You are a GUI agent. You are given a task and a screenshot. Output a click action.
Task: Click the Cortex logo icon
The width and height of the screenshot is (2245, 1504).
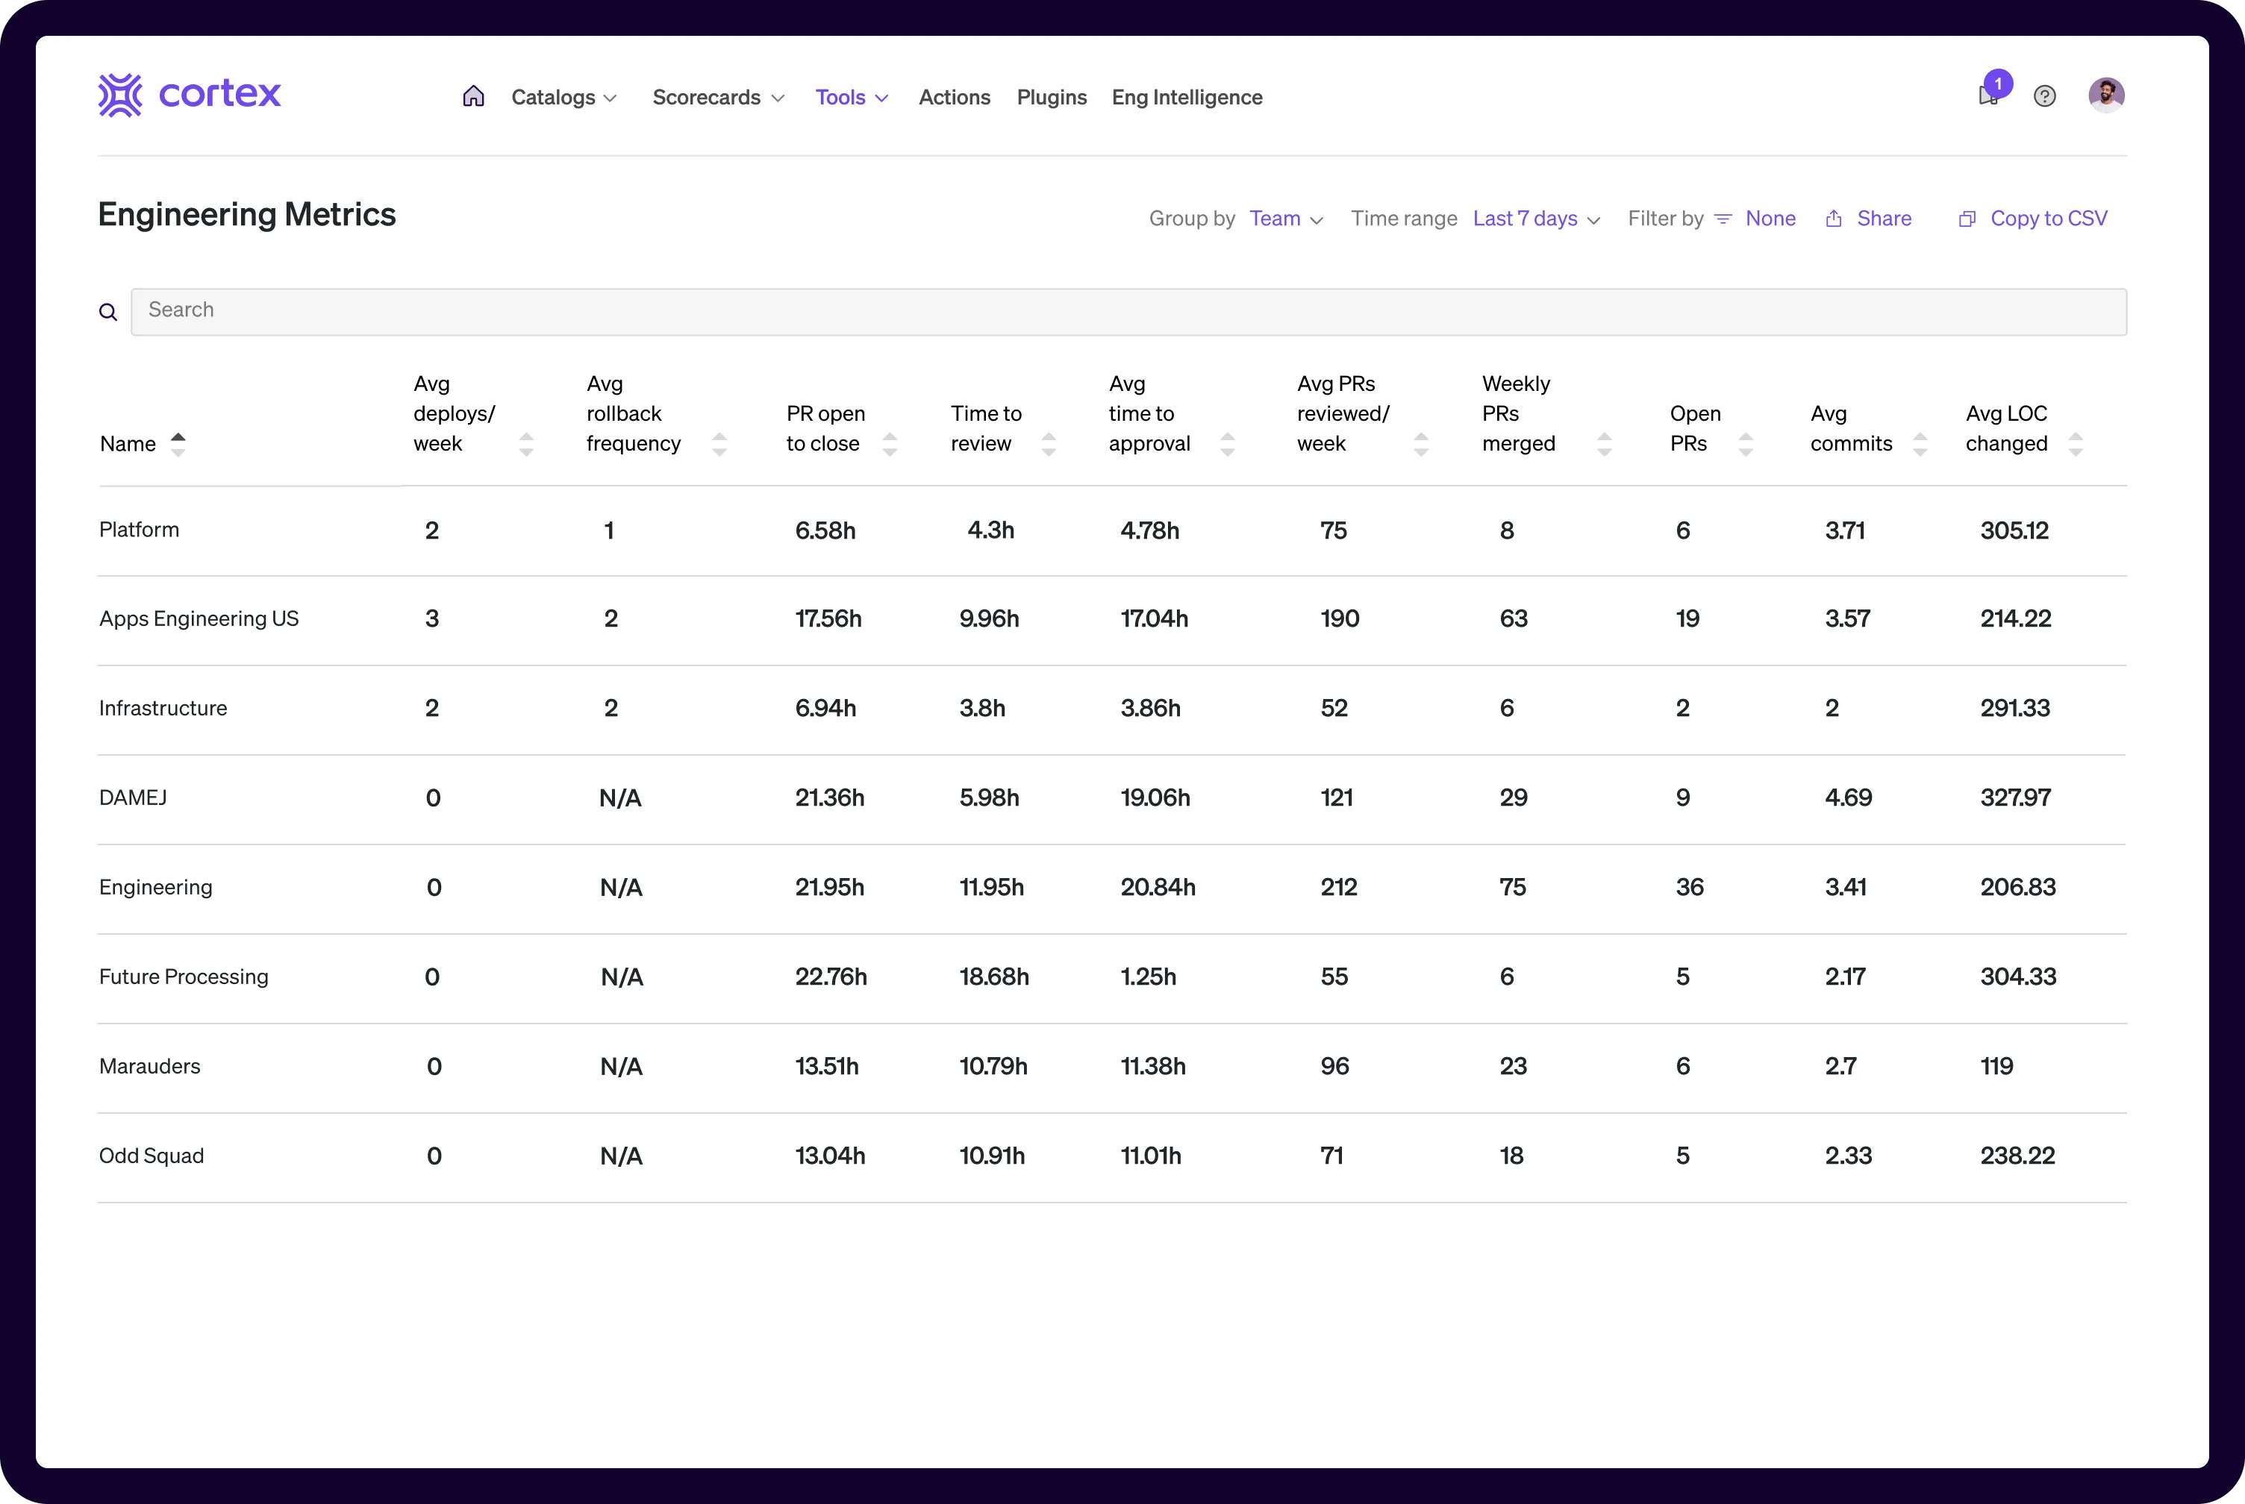click(121, 94)
